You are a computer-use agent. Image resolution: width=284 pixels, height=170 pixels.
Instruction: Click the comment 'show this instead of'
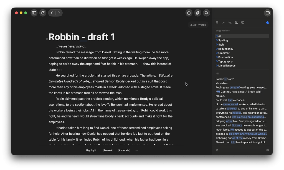coord(157,64)
